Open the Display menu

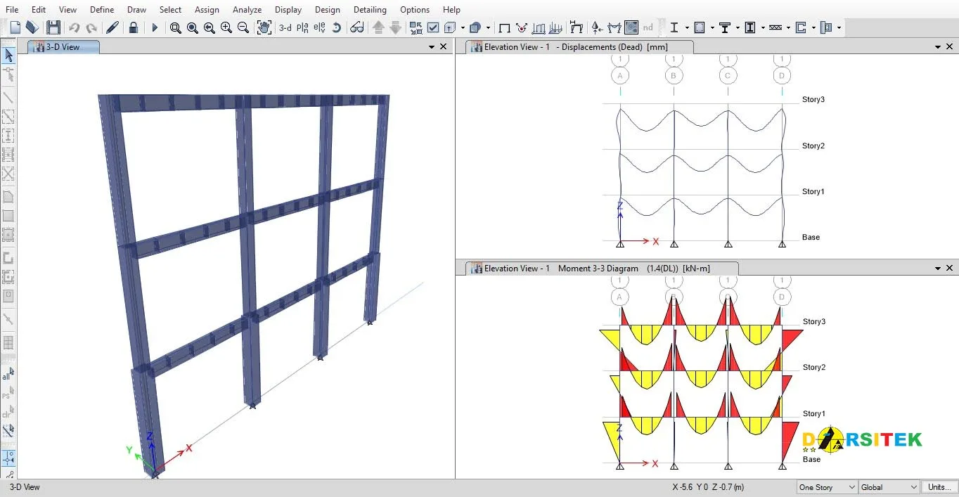point(288,9)
